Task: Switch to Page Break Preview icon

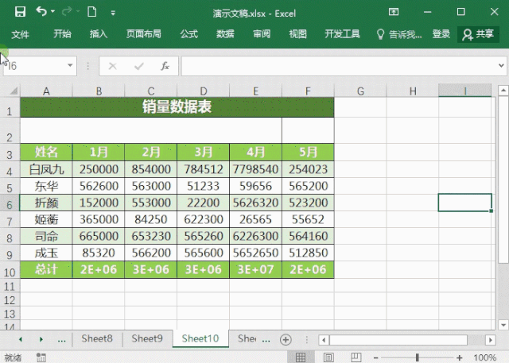Action: [x=356, y=357]
